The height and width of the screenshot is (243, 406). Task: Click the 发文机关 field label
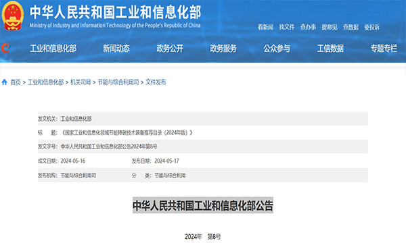pos(48,119)
